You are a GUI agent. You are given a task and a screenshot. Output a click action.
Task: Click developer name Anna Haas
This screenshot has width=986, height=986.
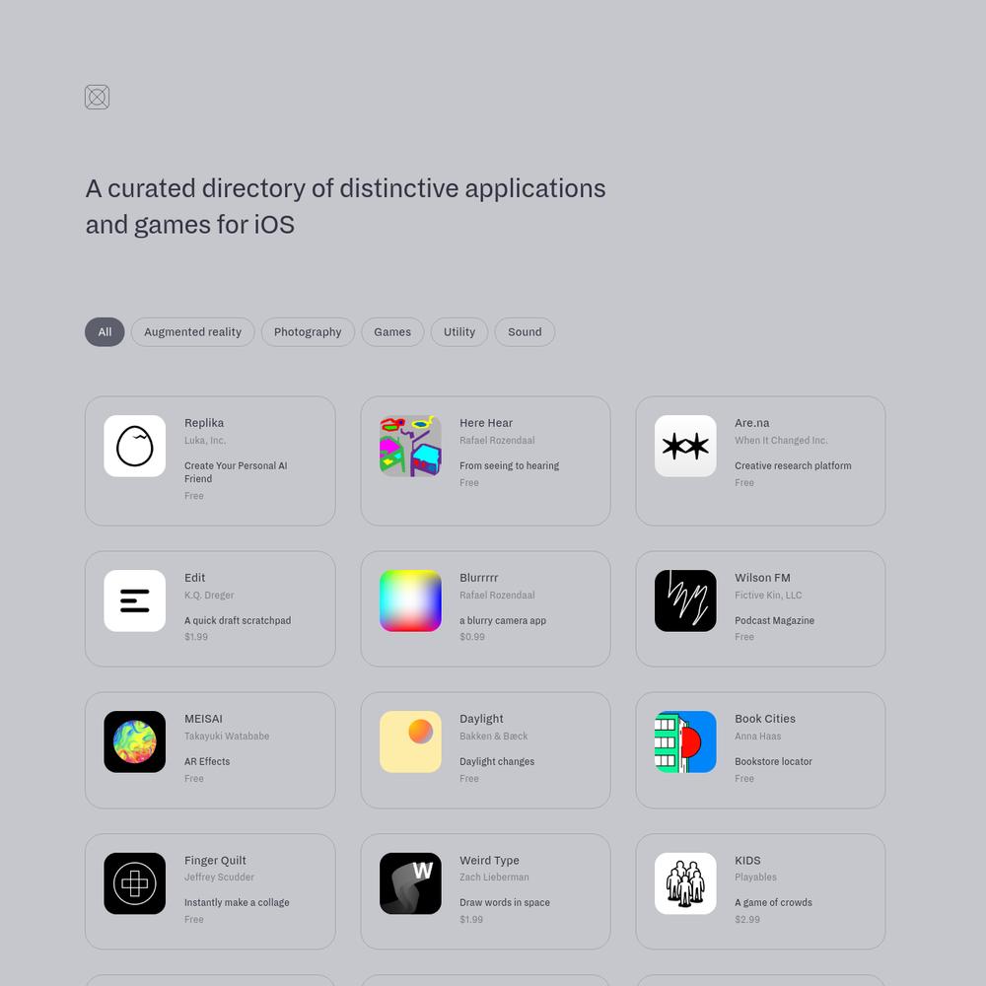point(757,736)
